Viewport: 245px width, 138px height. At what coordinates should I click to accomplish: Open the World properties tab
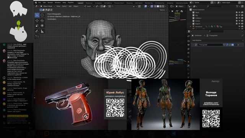pos(188,57)
